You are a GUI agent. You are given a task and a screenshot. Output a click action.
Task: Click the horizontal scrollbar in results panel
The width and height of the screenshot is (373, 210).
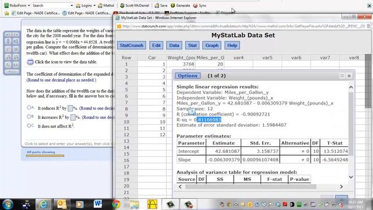(x=251, y=187)
